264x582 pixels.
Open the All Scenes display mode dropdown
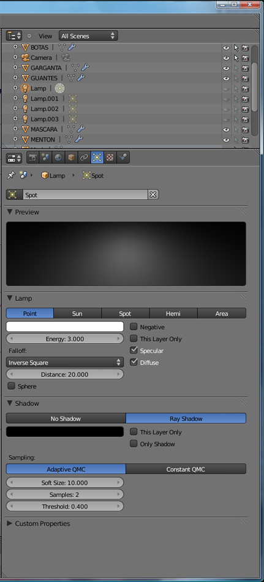[x=88, y=36]
